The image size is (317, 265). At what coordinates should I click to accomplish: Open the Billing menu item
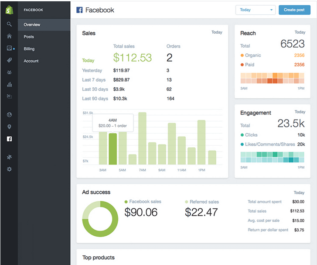(x=29, y=49)
